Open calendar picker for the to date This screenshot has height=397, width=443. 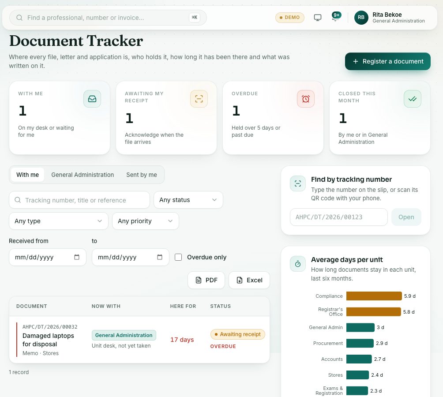[x=160, y=257]
